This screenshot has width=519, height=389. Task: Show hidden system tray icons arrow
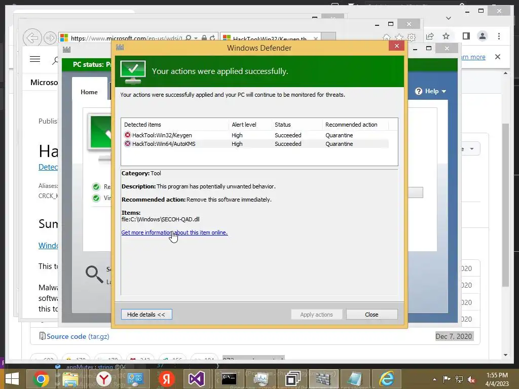(434, 379)
